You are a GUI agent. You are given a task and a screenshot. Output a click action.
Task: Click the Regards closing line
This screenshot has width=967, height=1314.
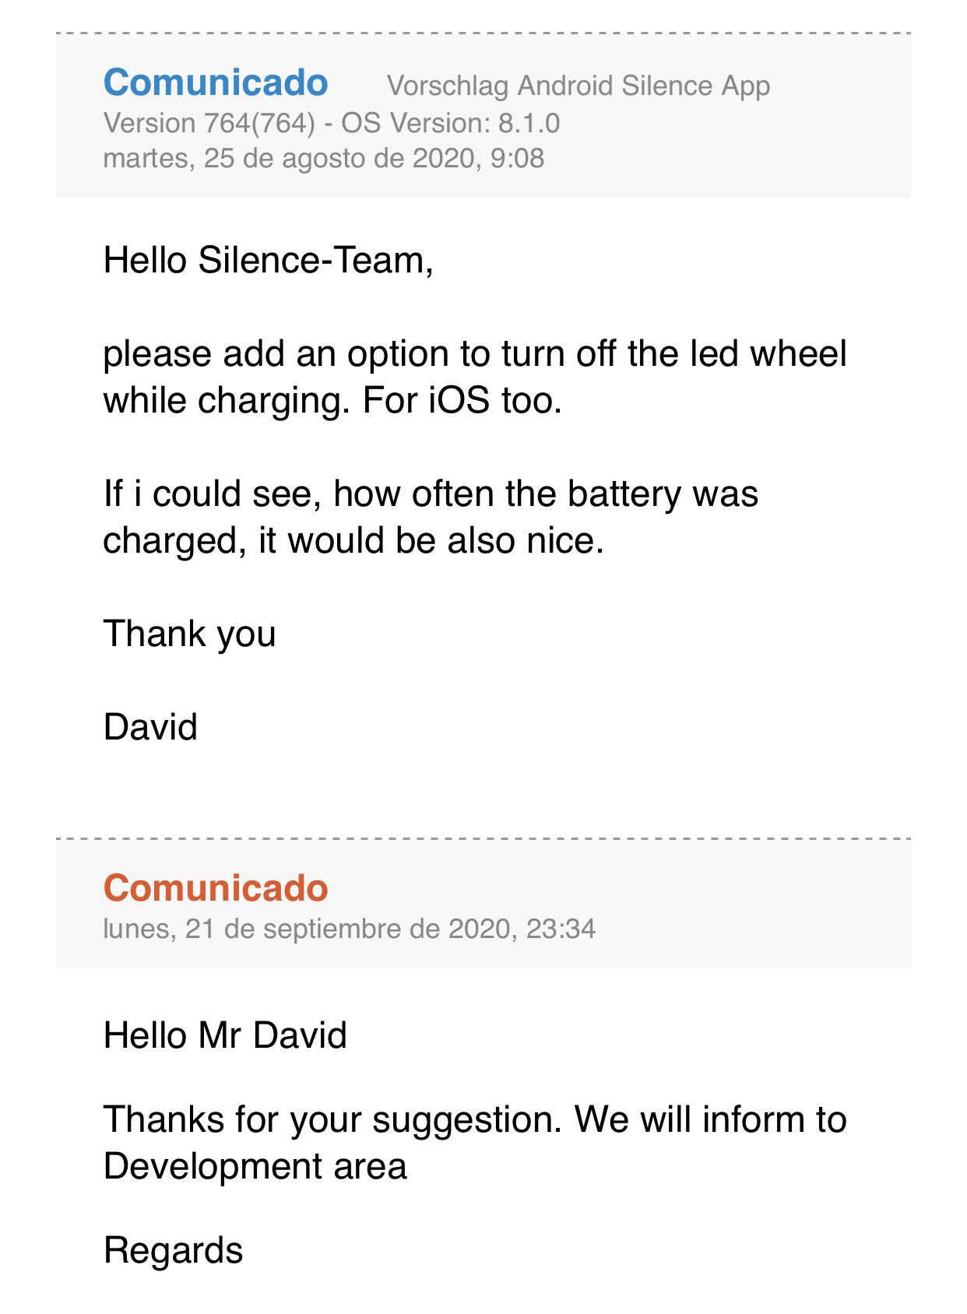coord(173,1251)
